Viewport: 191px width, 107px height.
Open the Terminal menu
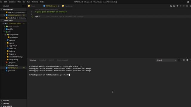tap(35, 2)
